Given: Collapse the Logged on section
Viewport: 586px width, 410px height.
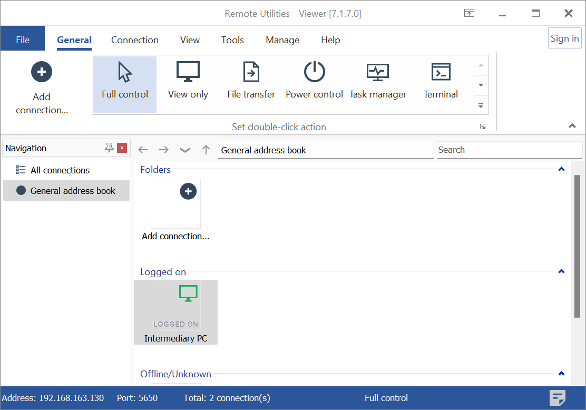Looking at the screenshot, I should [561, 271].
